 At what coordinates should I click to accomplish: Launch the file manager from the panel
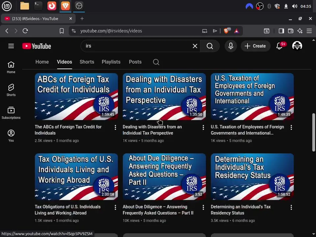(25, 6)
